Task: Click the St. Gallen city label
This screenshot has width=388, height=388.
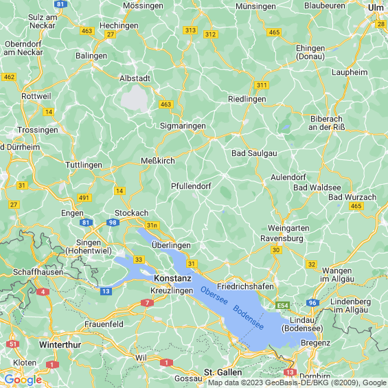Action: click(223, 372)
